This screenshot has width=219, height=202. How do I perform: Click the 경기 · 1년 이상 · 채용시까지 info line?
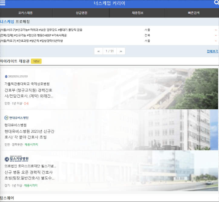coord(21,185)
